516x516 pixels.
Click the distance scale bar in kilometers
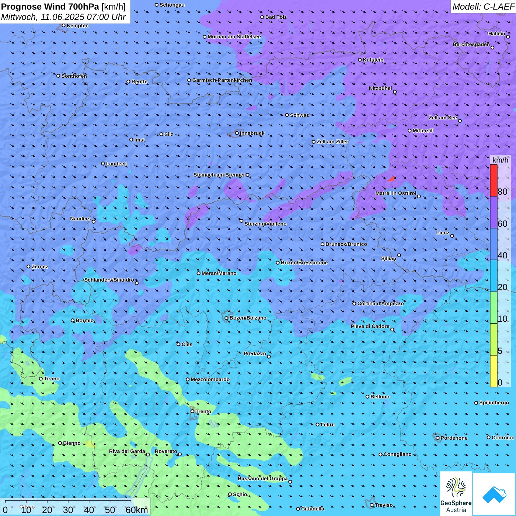pyautogui.click(x=75, y=507)
